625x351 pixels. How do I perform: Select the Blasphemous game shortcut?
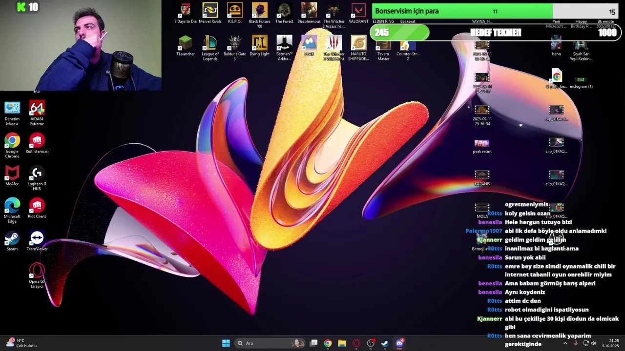pyautogui.click(x=309, y=13)
